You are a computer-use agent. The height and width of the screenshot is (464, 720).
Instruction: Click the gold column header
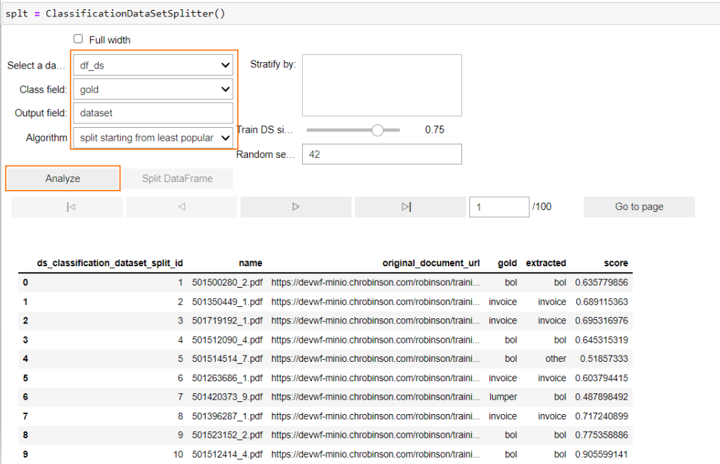(x=507, y=263)
